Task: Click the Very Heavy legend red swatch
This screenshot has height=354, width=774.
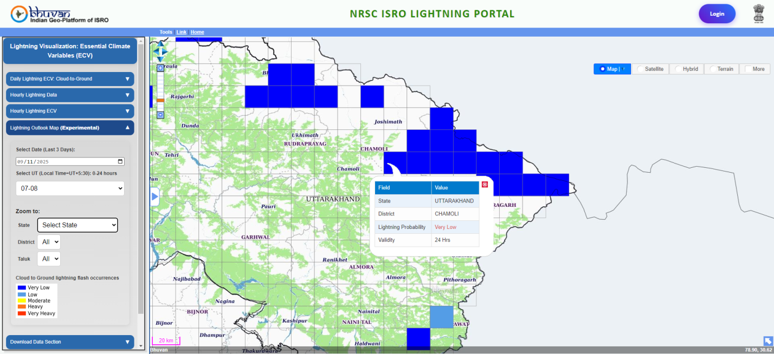Action: click(x=22, y=313)
